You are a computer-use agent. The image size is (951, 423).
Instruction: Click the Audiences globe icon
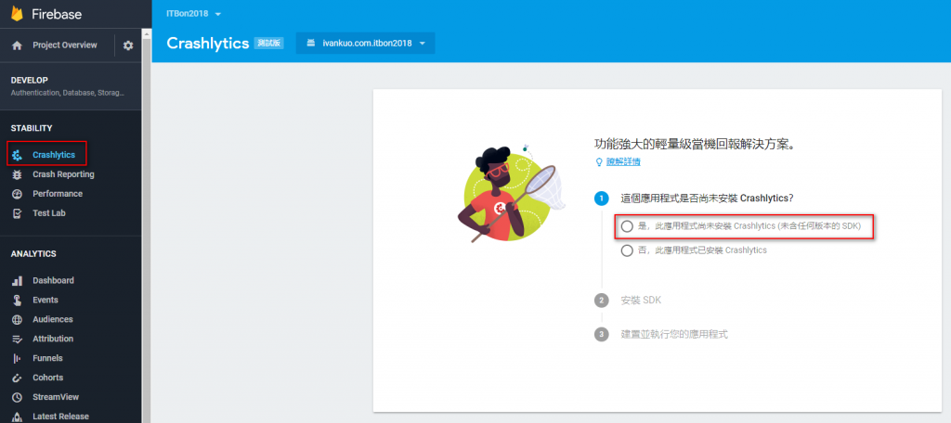17,319
